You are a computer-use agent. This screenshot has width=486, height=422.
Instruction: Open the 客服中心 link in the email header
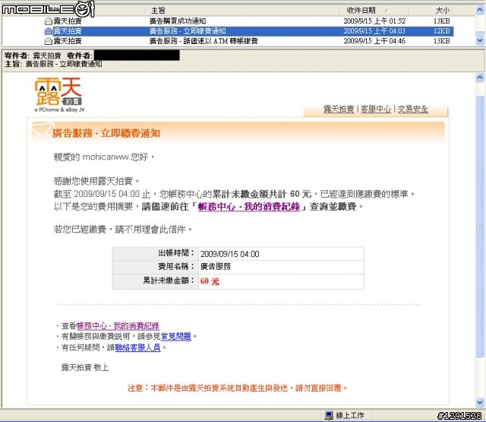(x=376, y=109)
